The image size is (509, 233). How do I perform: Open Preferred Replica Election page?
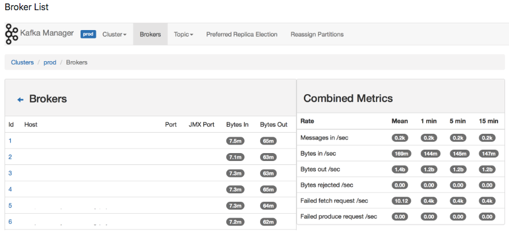242,34
